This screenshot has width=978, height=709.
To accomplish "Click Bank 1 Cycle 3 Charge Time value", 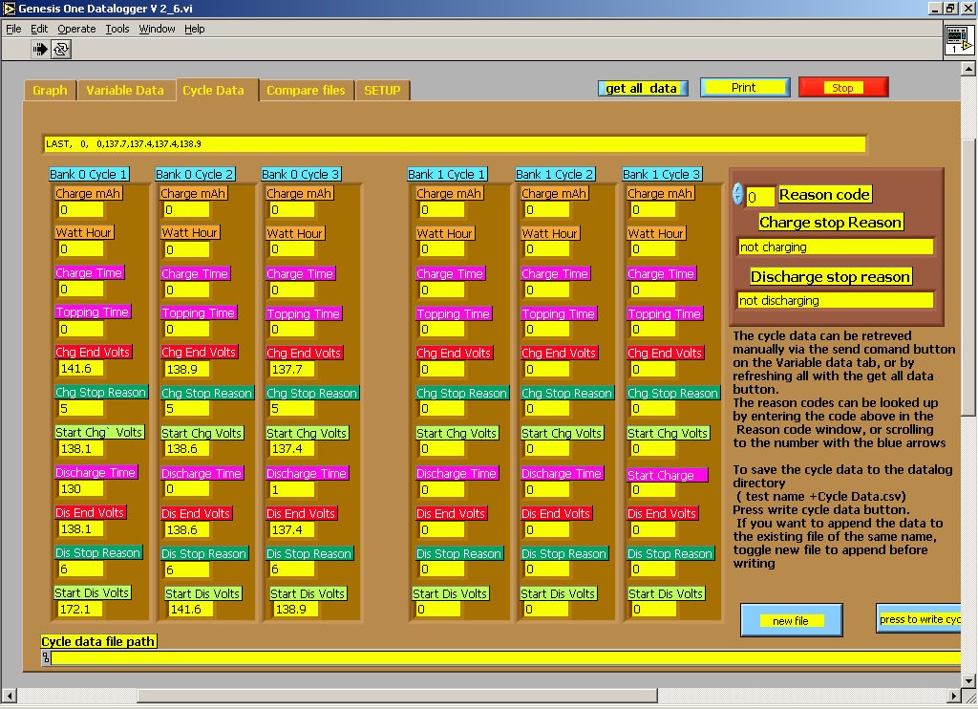I will click(x=653, y=290).
